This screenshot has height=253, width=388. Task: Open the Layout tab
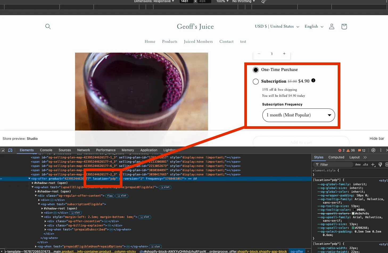click(x=354, y=157)
